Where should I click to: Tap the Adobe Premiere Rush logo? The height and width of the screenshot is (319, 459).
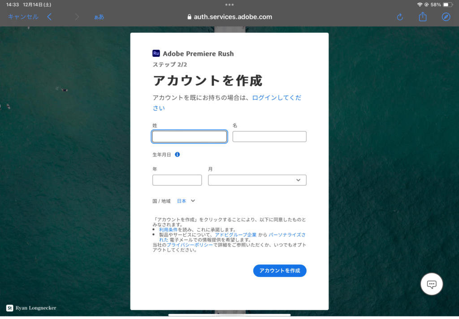coord(156,53)
